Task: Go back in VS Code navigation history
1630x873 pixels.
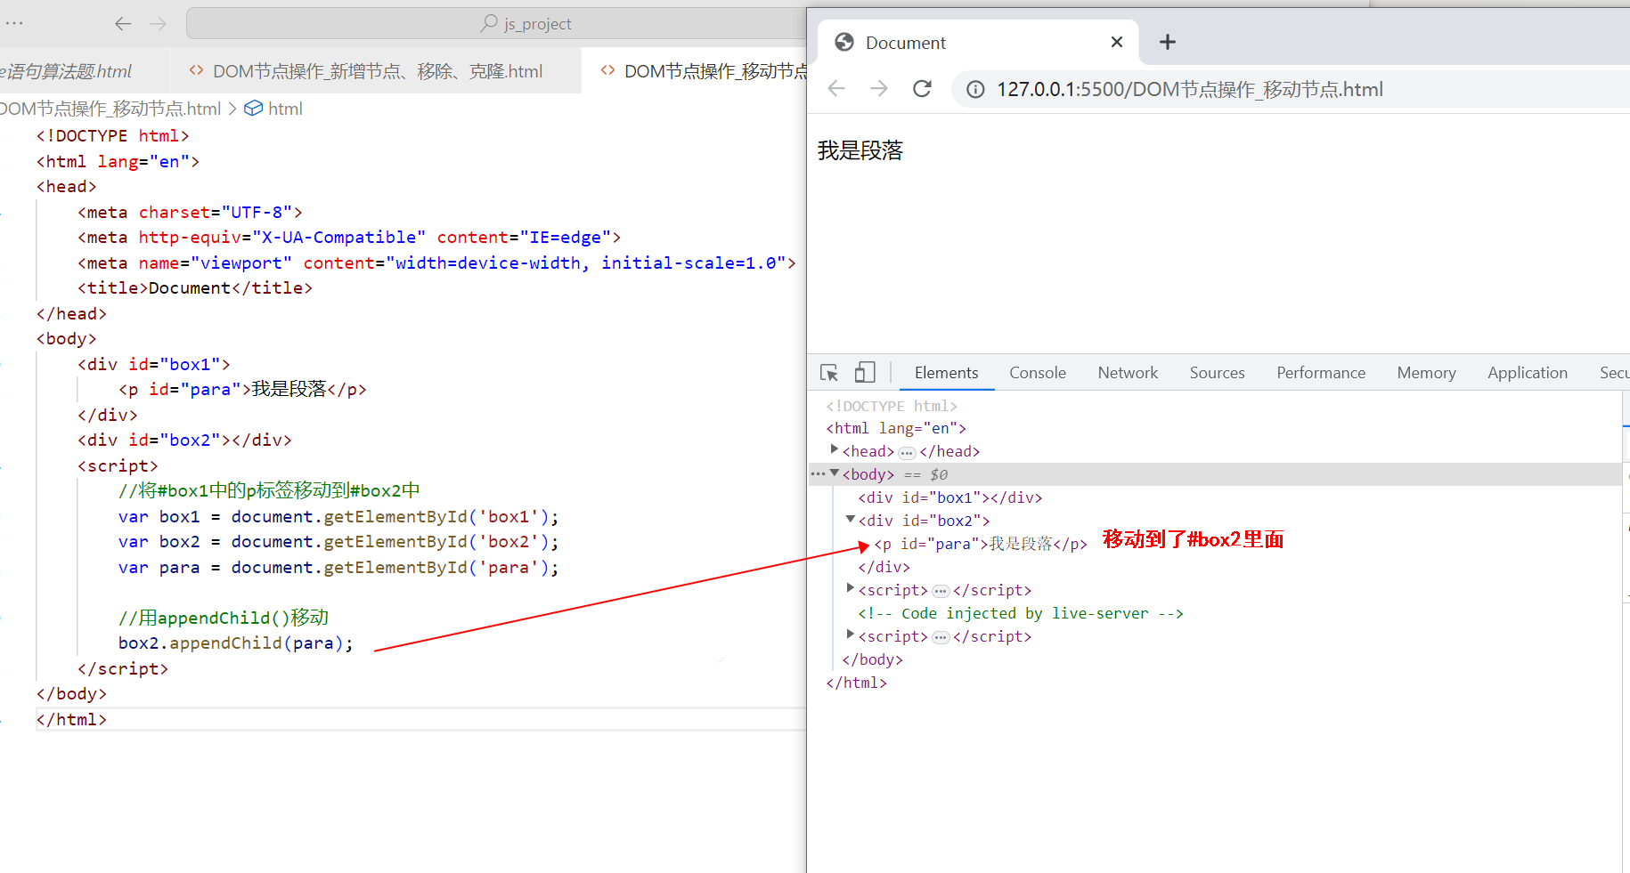Action: coord(123,24)
